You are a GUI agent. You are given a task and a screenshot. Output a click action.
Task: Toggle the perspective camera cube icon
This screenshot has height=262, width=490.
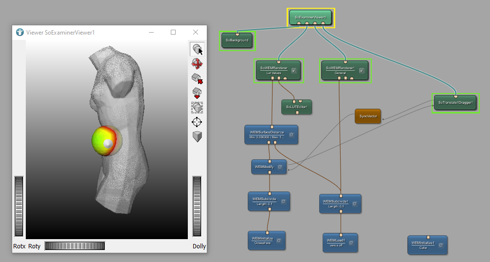197,137
